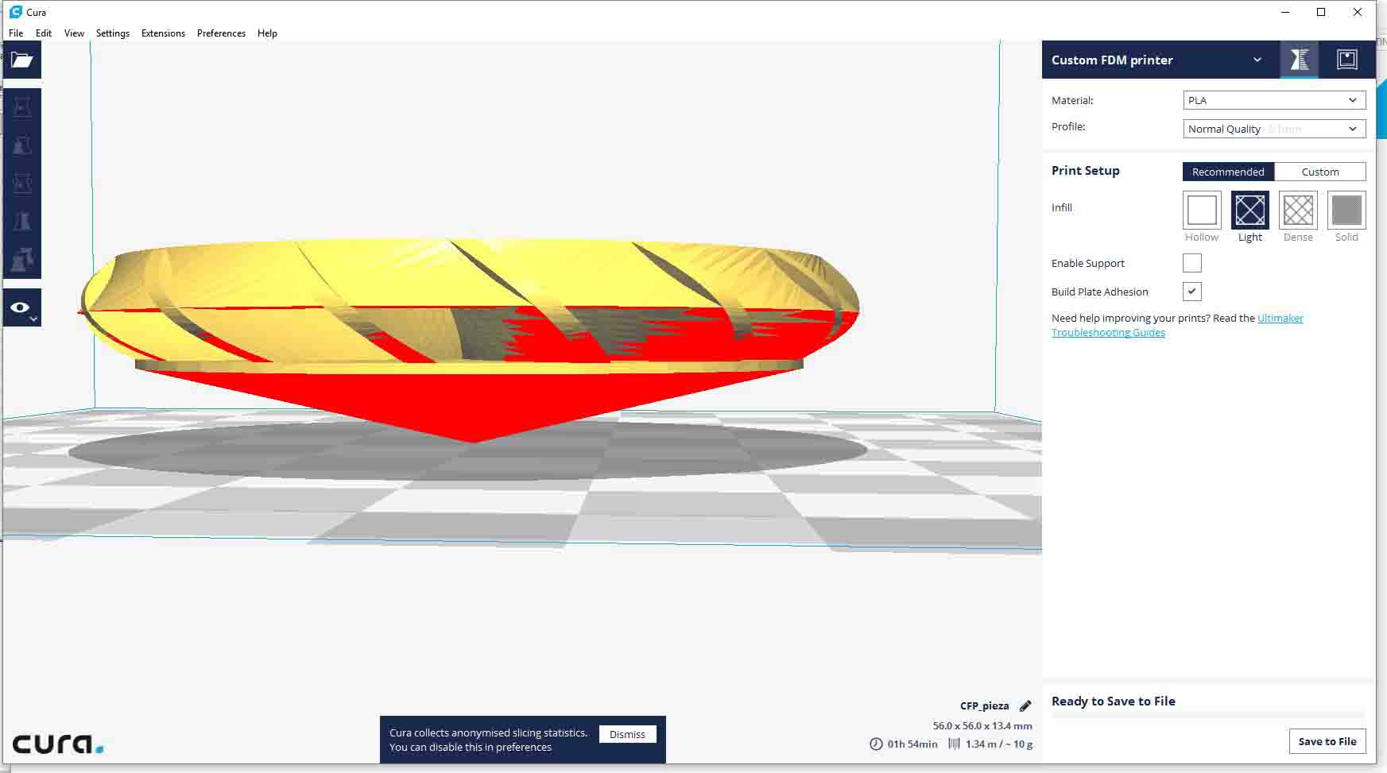Minimize the Cura window
Image resolution: width=1387 pixels, height=773 pixels.
point(1285,12)
